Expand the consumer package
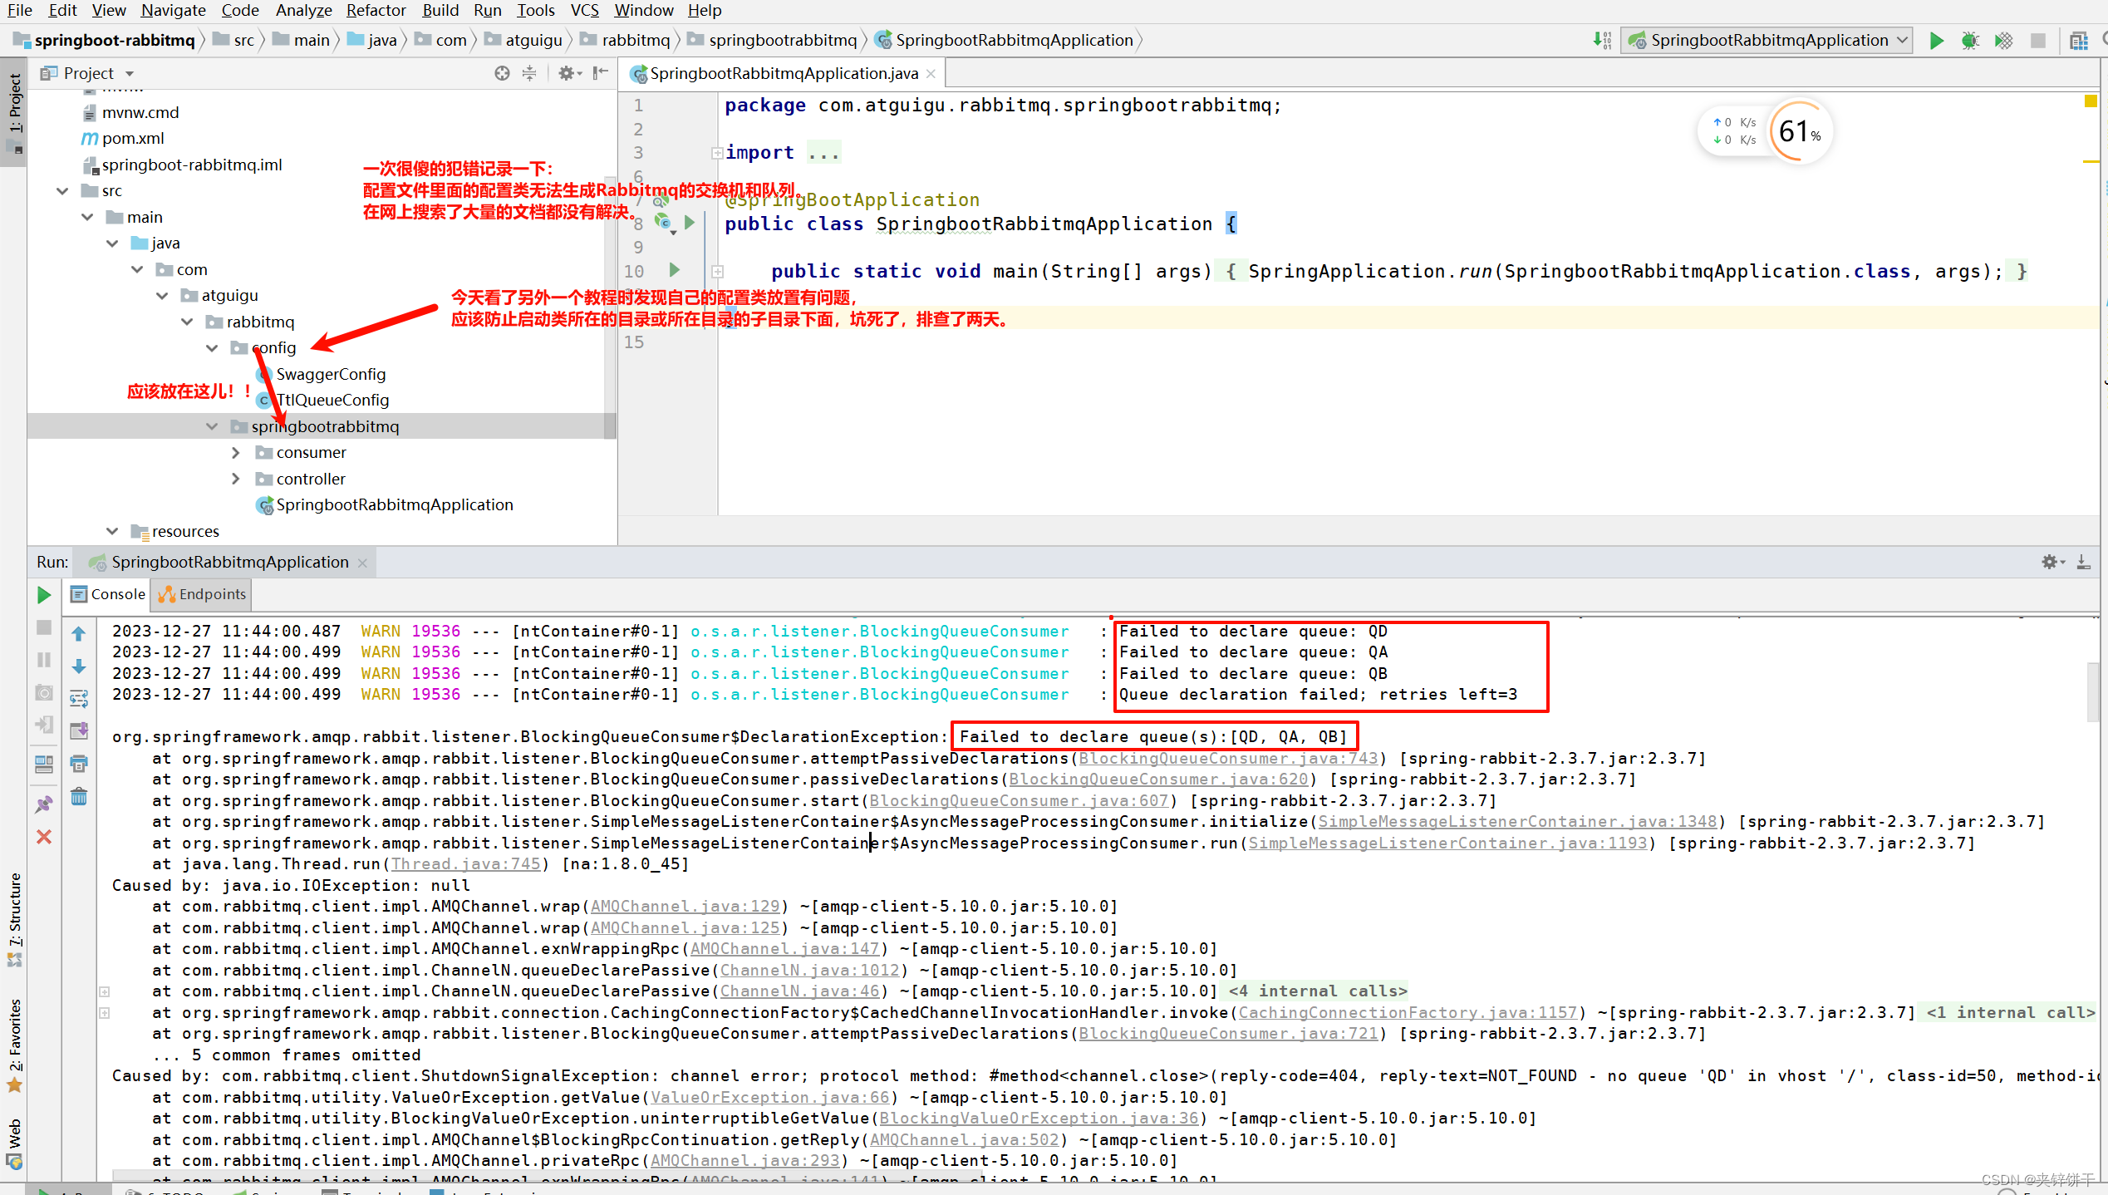Viewport: 2108px width, 1195px height. (x=237, y=452)
